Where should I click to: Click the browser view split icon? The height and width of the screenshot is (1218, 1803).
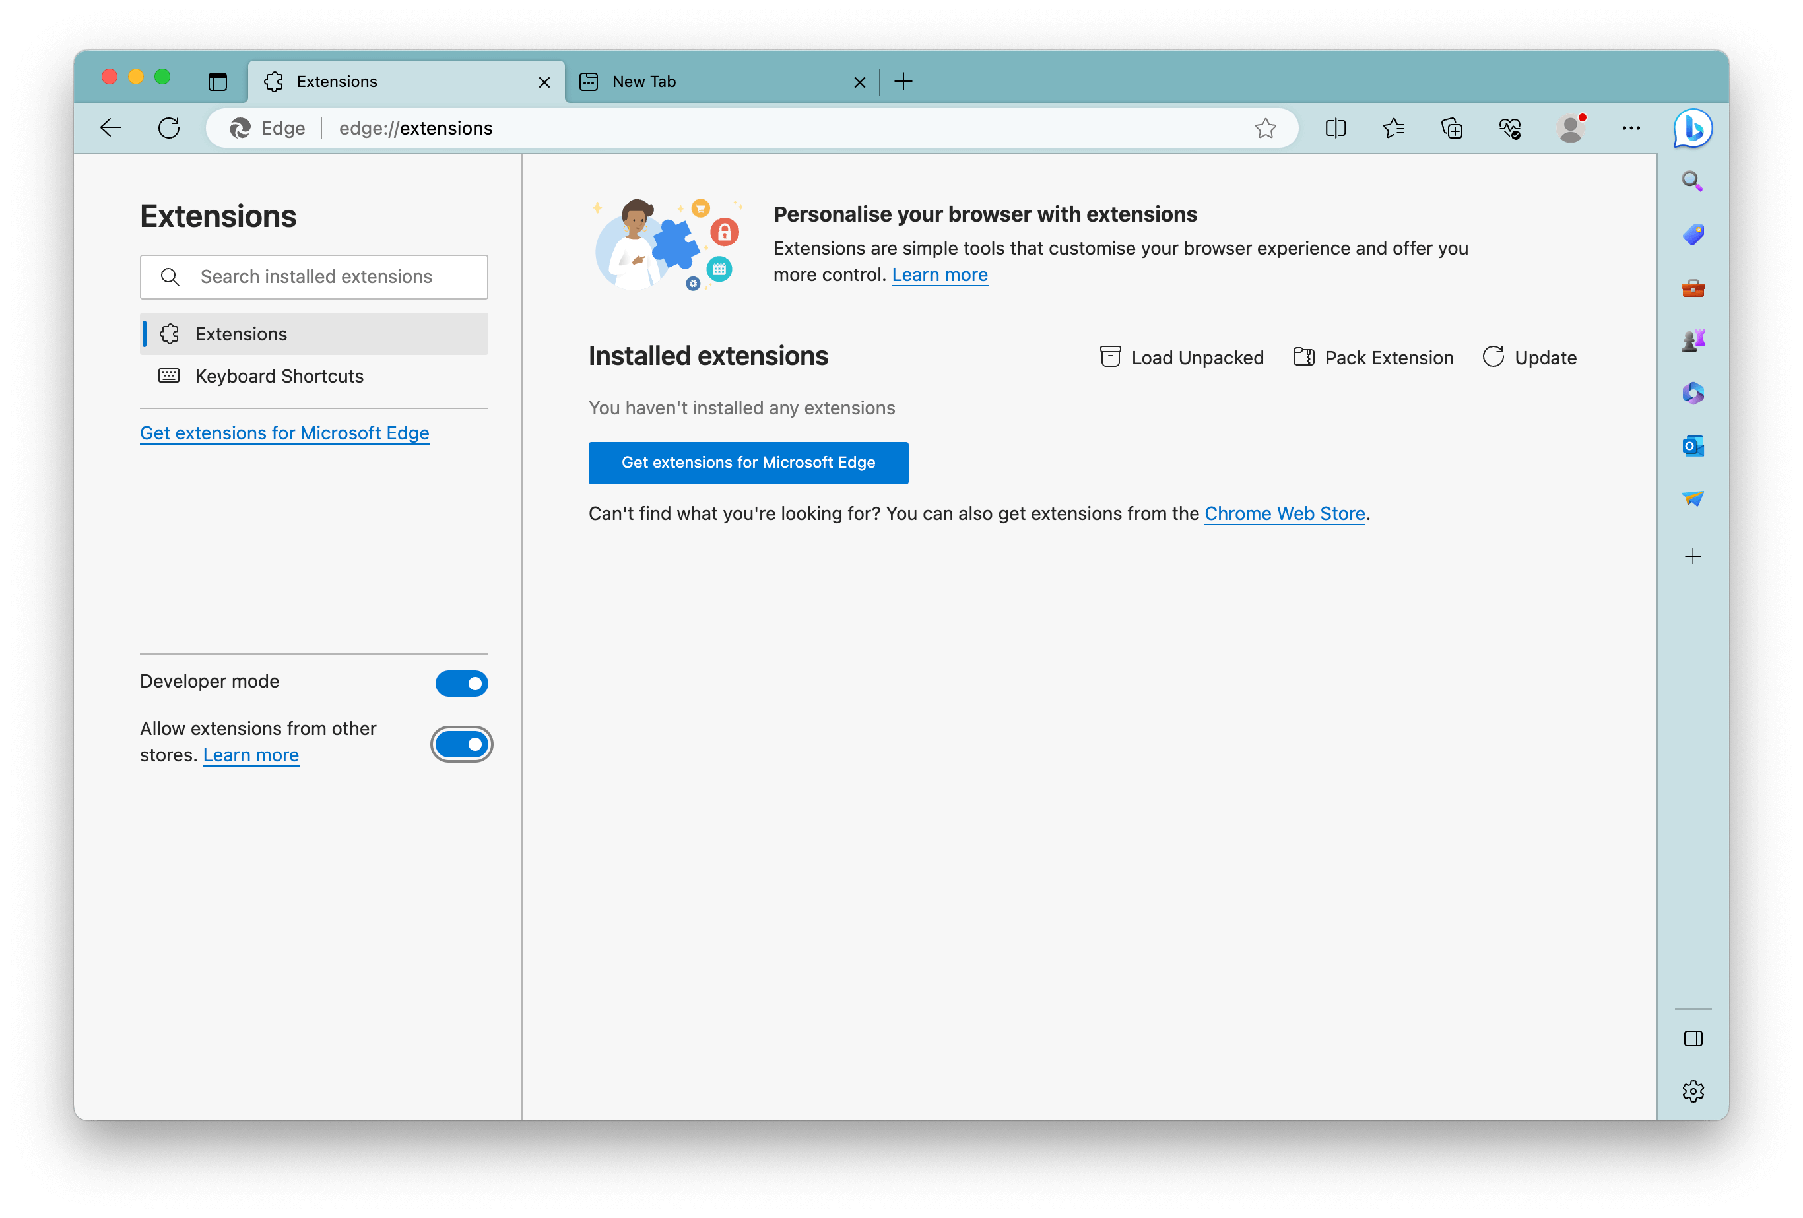[1335, 128]
